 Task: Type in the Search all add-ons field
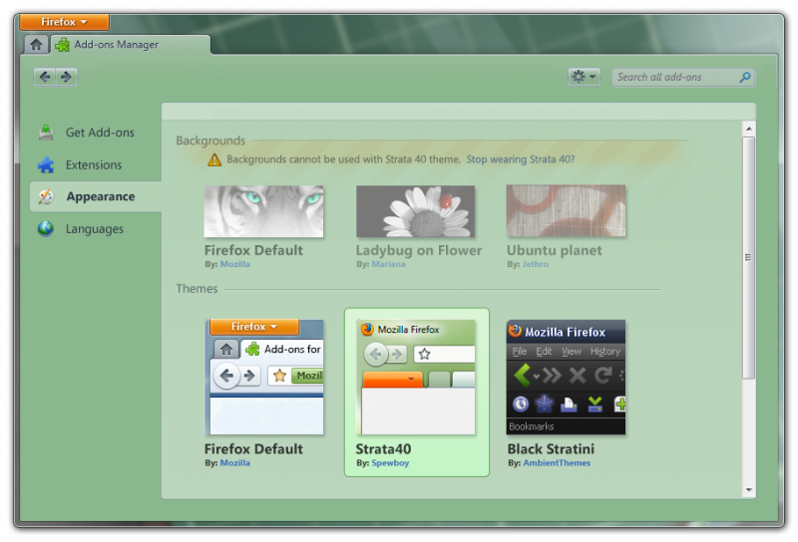point(674,77)
